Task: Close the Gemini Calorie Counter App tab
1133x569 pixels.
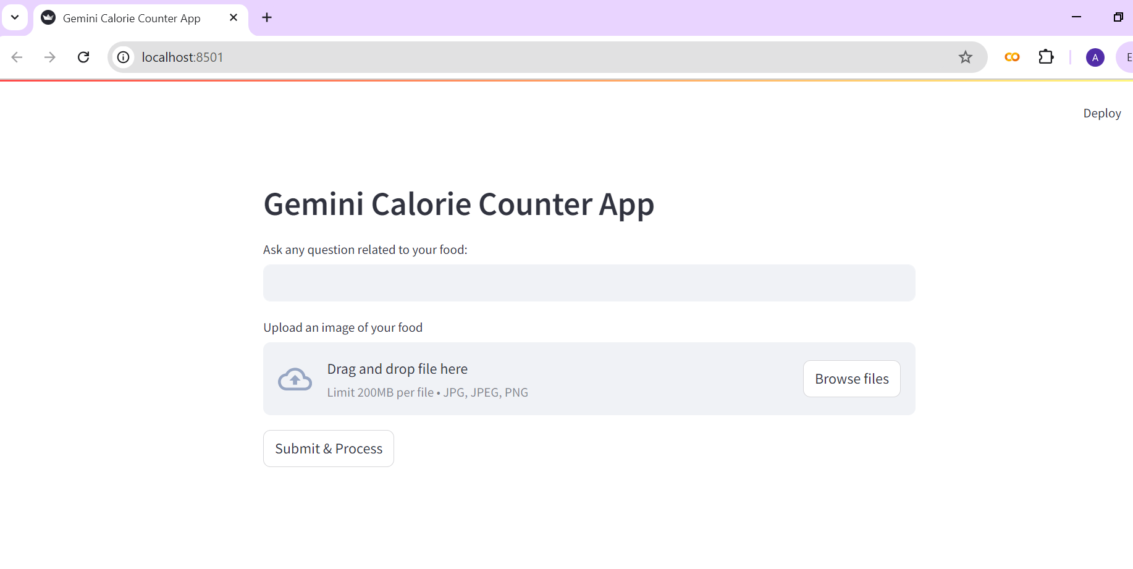Action: pos(234,18)
